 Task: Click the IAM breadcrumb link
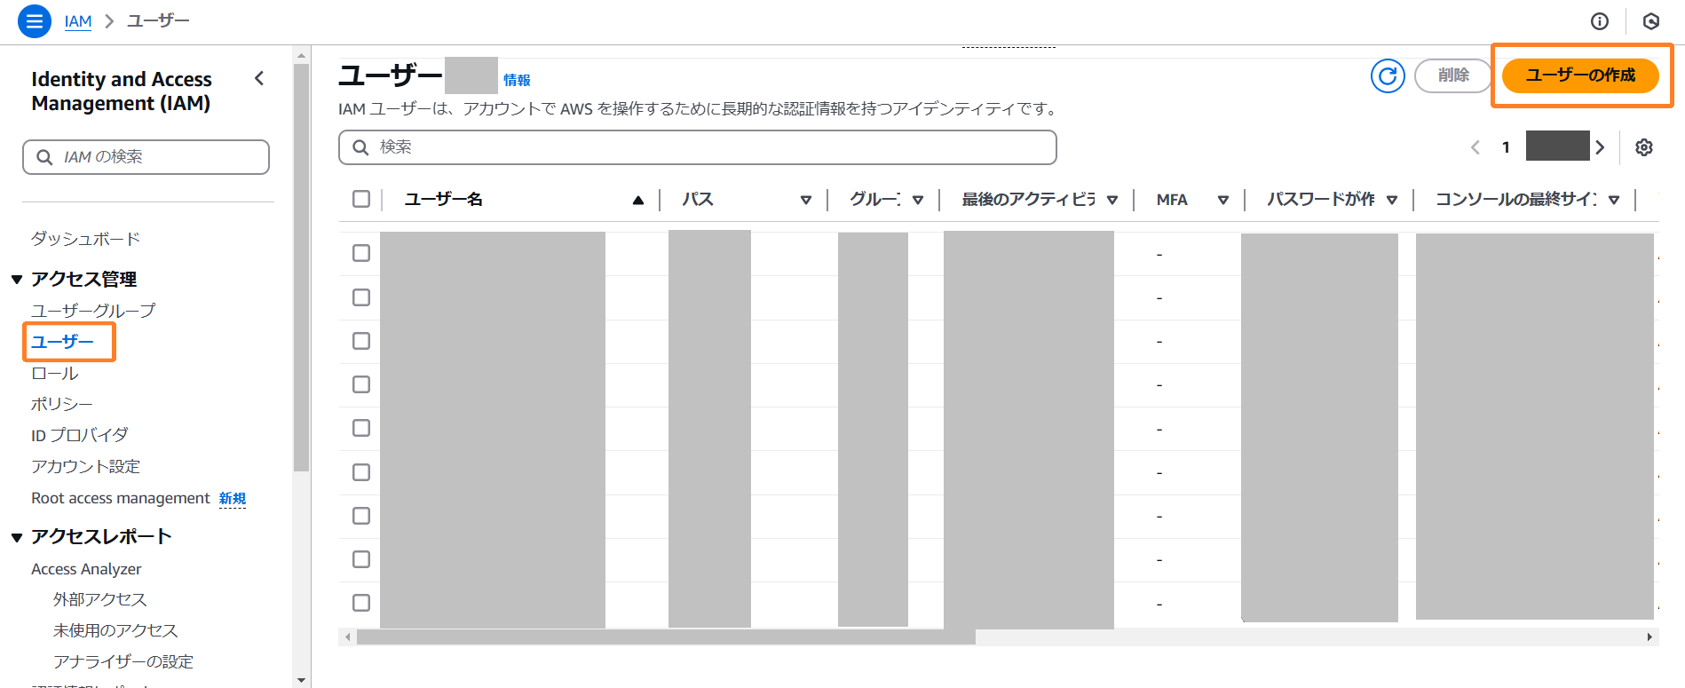(x=78, y=21)
